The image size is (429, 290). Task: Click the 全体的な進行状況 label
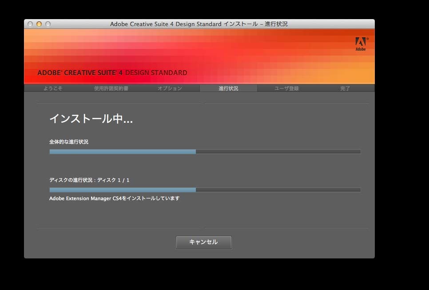point(69,142)
